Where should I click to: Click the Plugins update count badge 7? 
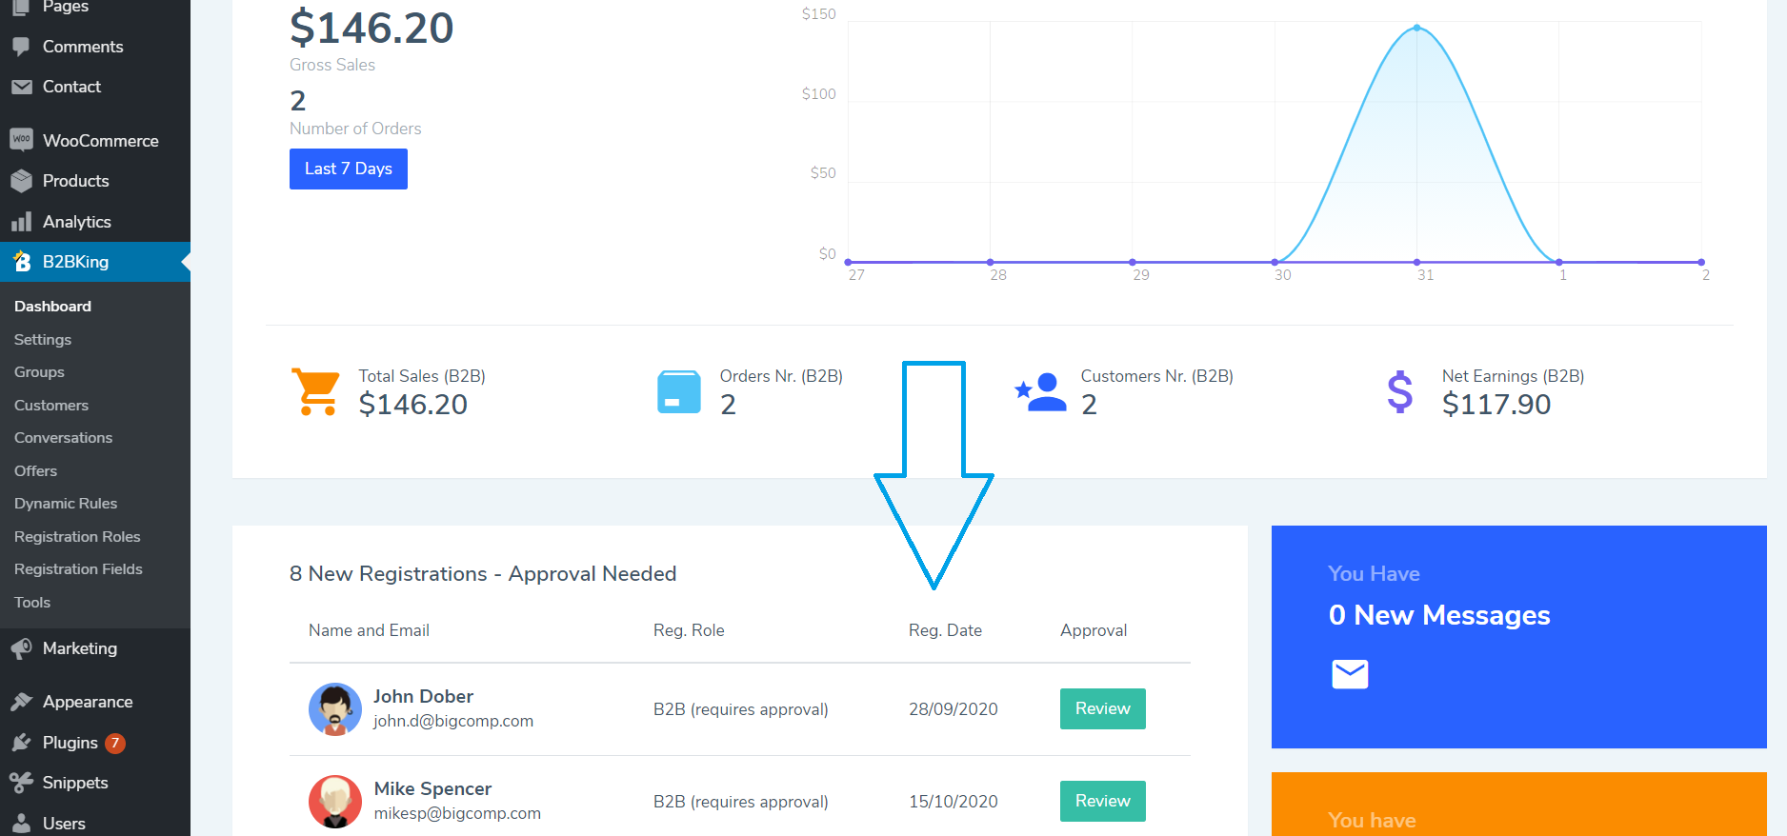coord(114,743)
